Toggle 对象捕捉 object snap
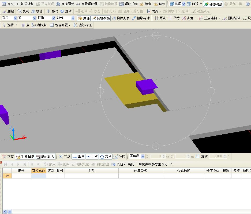This screenshot has height=214, width=251. [25, 157]
